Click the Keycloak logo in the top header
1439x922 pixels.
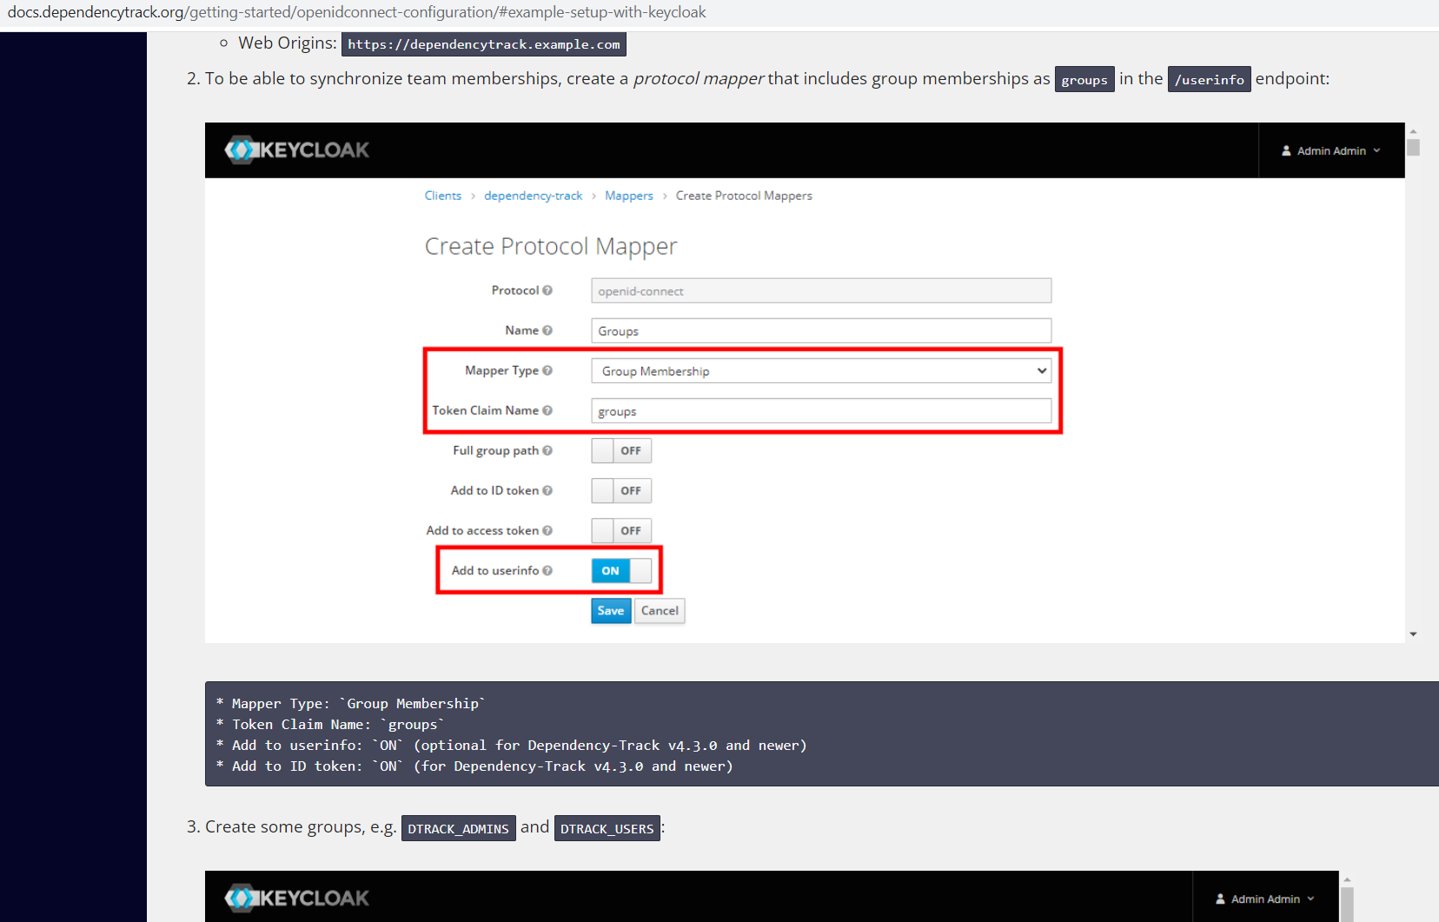(296, 149)
